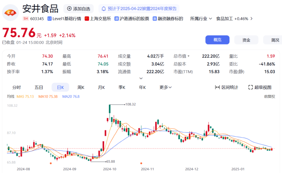The image size is (282, 173).
Task: Click the 通 沪港通 badge icon
Action: click(116, 19)
